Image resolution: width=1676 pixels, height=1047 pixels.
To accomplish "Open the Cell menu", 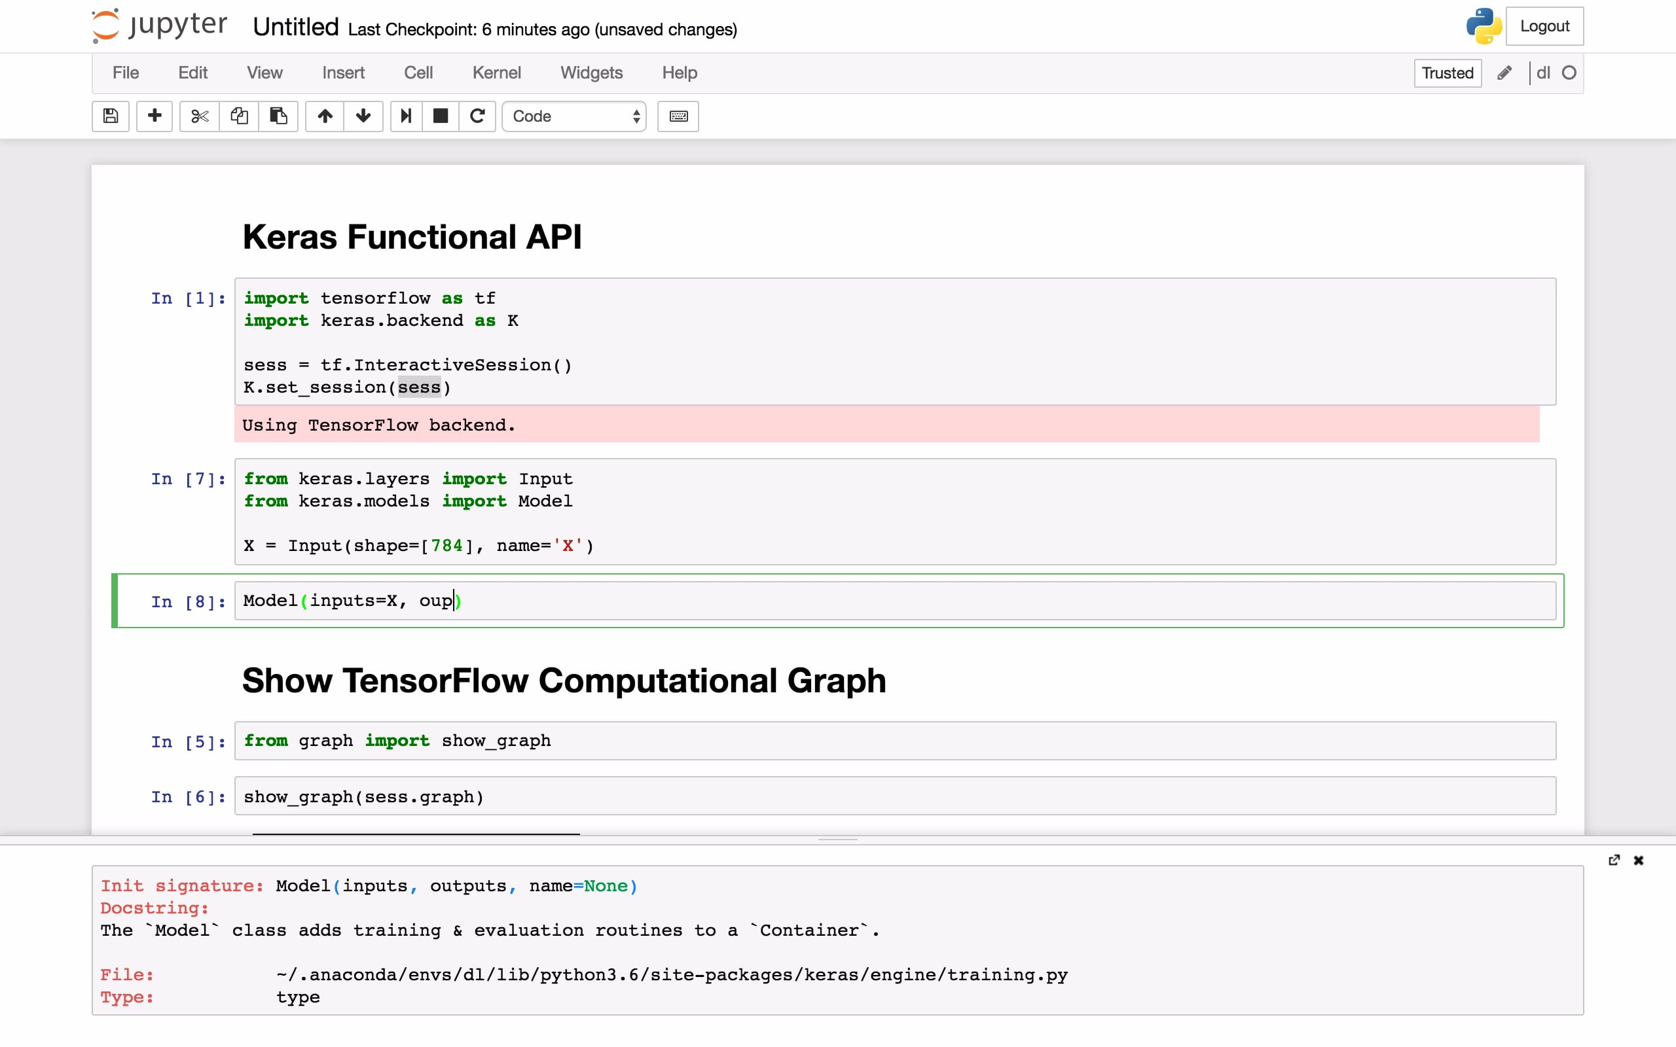I will [x=418, y=73].
